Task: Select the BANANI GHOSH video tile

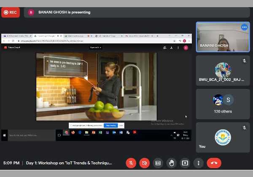Action: pyautogui.click(x=223, y=37)
